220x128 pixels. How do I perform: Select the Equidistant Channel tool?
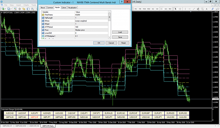pyautogui.click(x=198, y=9)
